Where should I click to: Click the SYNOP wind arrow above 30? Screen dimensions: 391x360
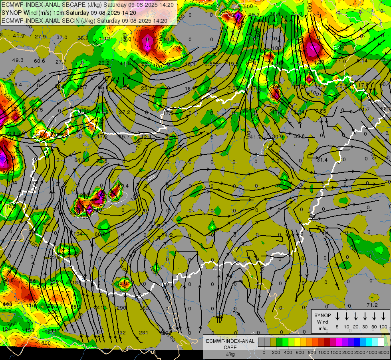coord(365,316)
